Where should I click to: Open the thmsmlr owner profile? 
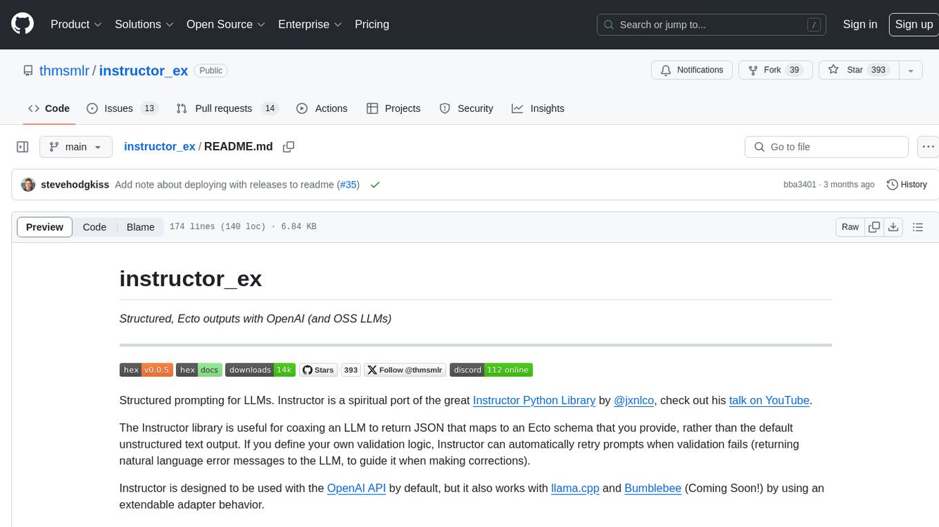64,70
